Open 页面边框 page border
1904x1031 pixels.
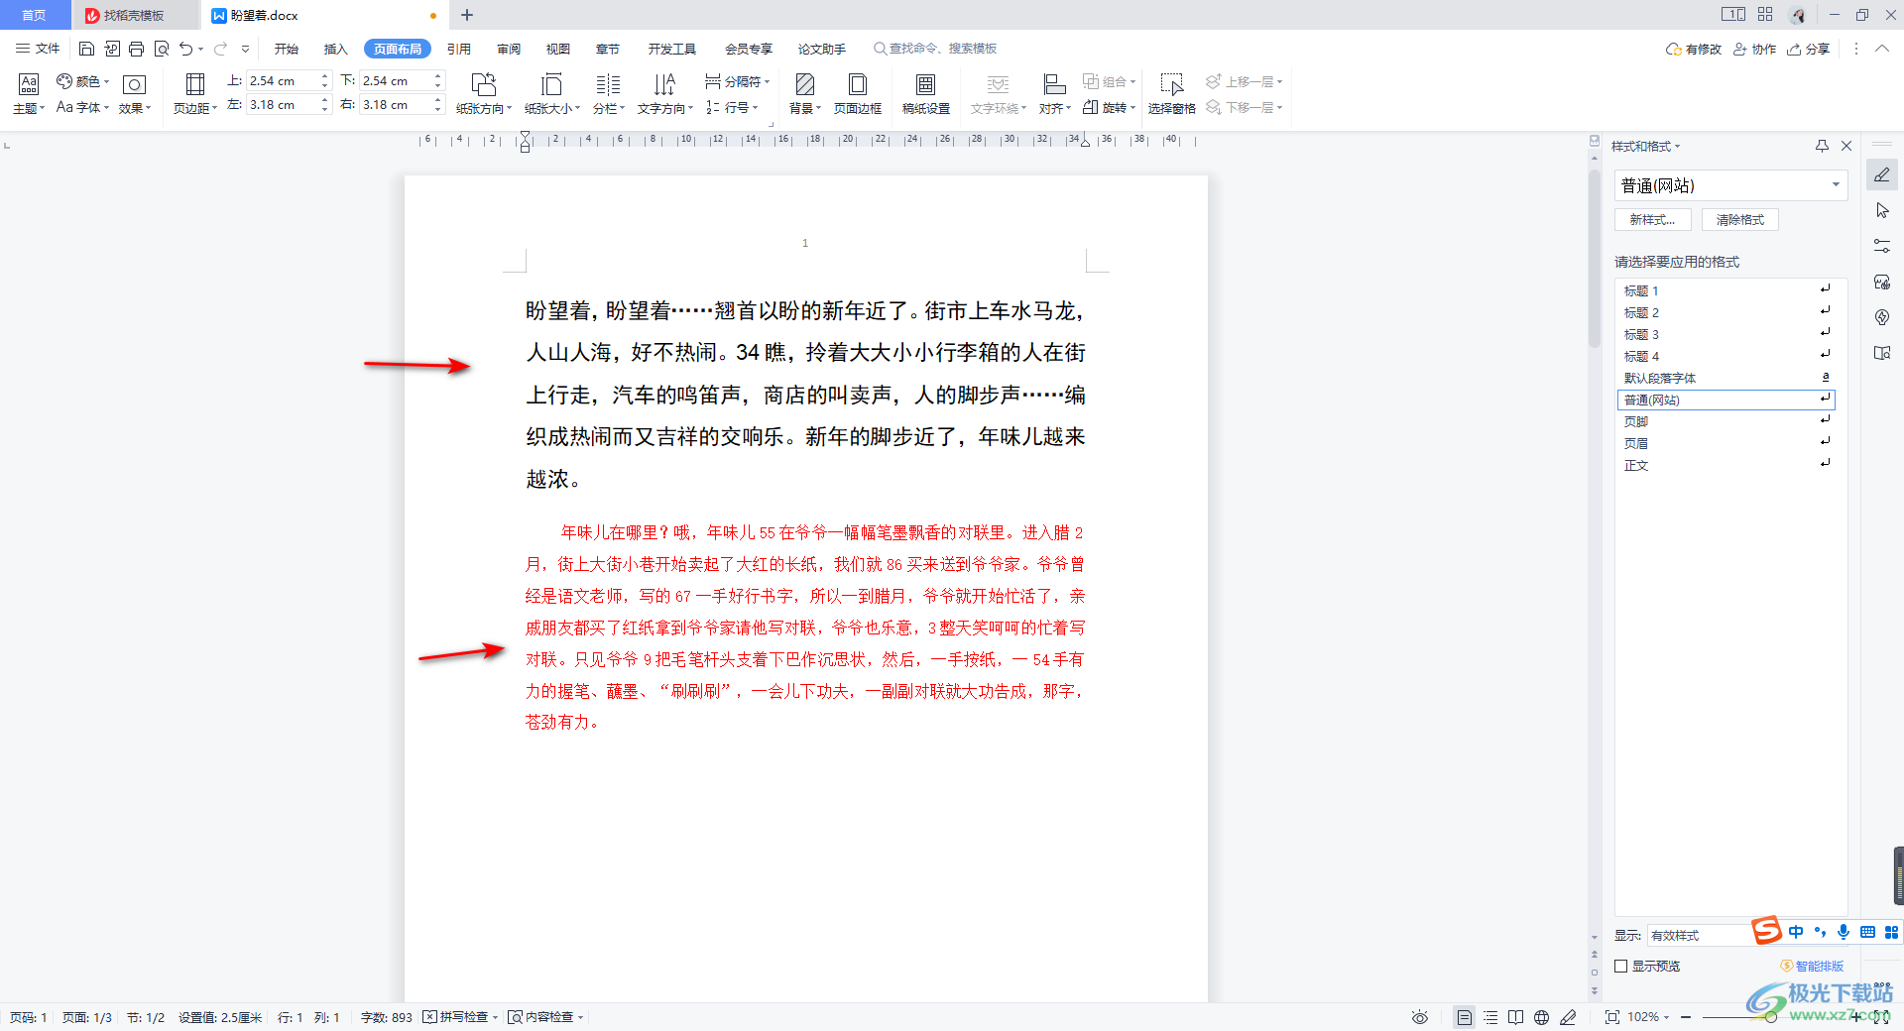point(858,93)
